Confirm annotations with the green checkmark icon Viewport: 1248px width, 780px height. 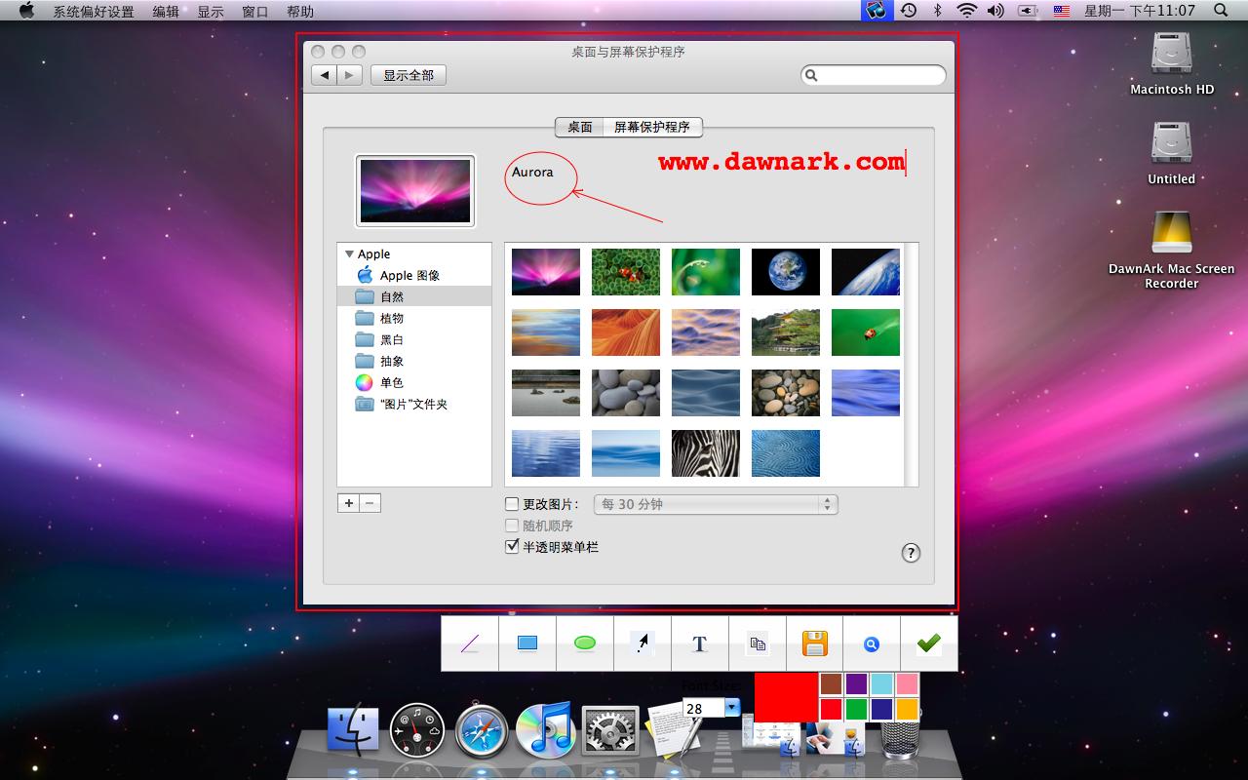click(x=928, y=643)
